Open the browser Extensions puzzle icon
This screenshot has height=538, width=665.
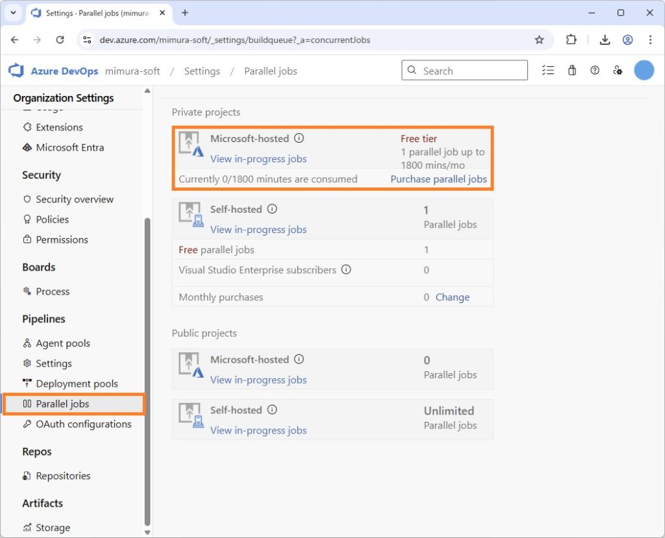571,40
